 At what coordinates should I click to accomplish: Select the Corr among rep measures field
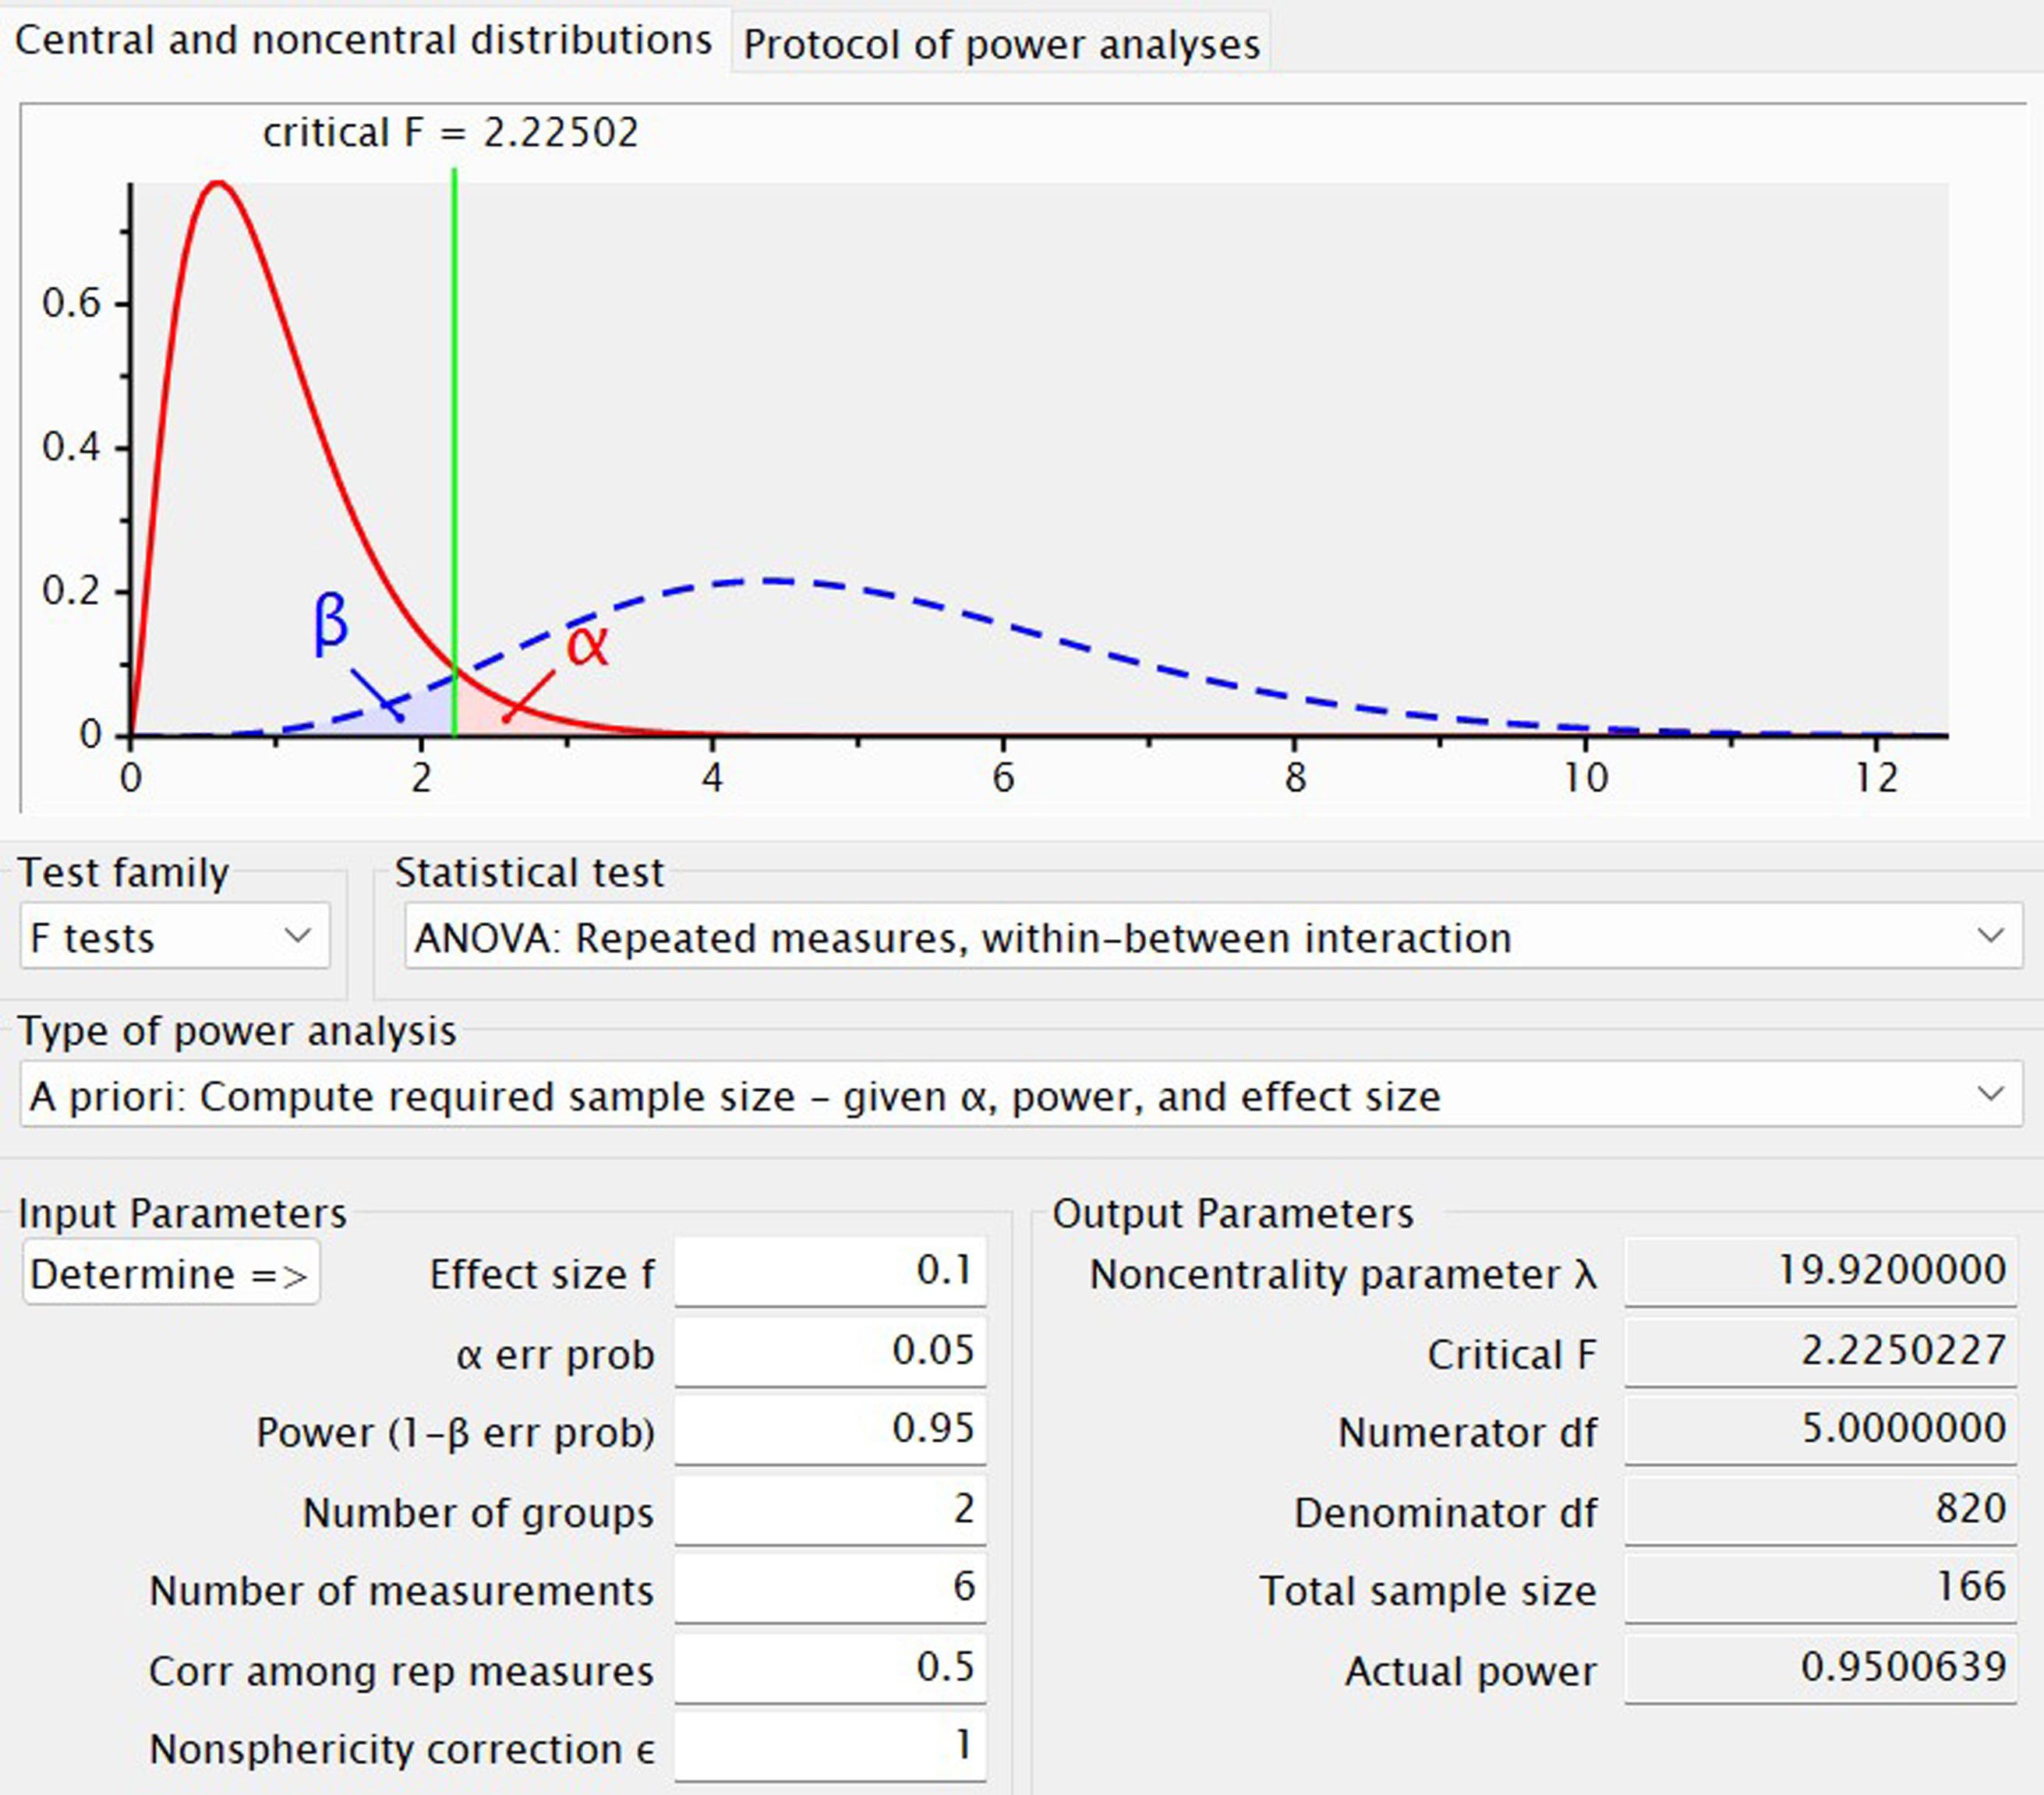pyautogui.click(x=832, y=1668)
